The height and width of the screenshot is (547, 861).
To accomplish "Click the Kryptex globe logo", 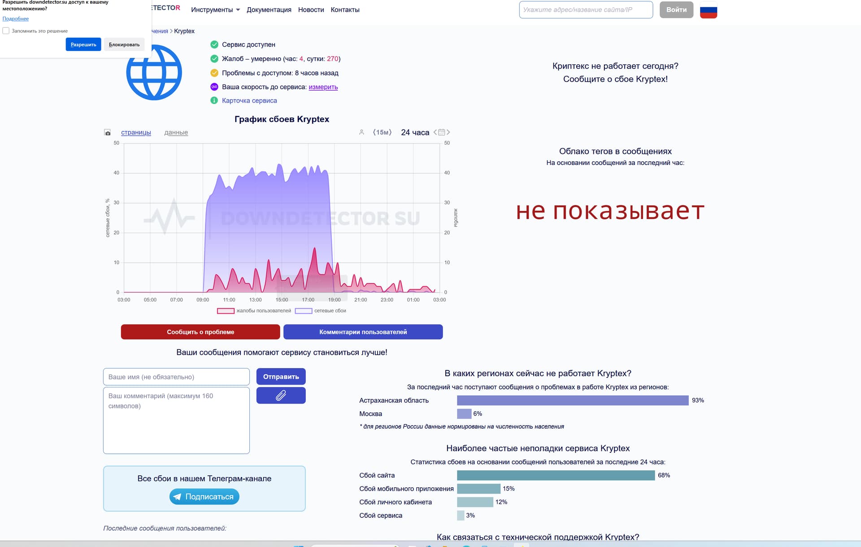I will pos(154,72).
